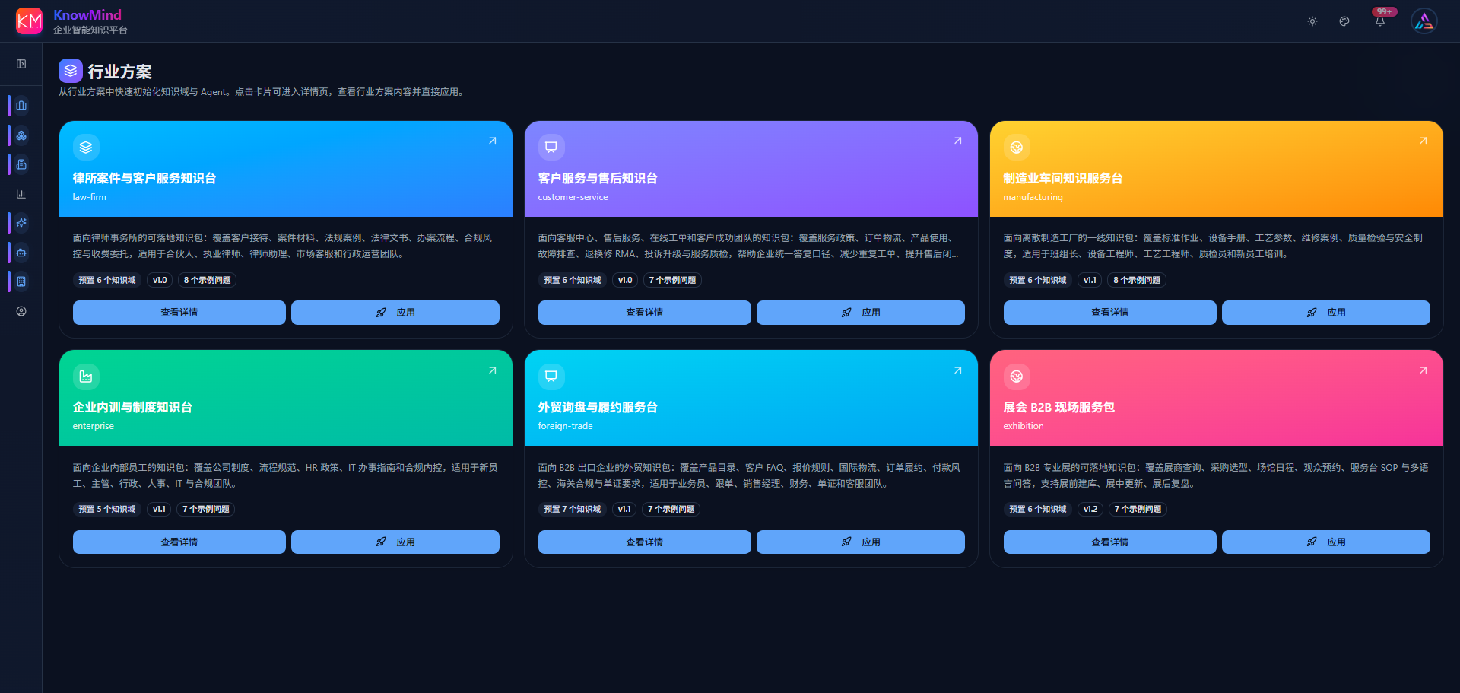Apply the 展会 B2B 现场服务包 solution
This screenshot has height=693, width=1460.
1326,542
